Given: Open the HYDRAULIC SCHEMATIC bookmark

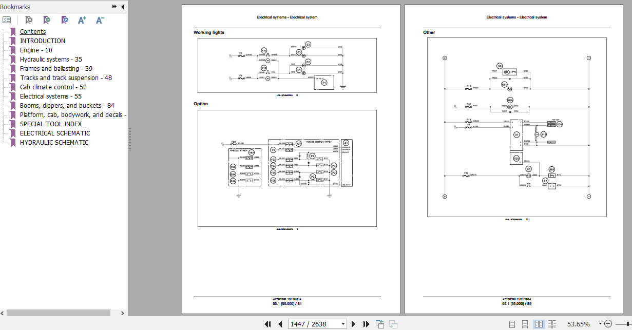Looking at the screenshot, I should click(54, 143).
